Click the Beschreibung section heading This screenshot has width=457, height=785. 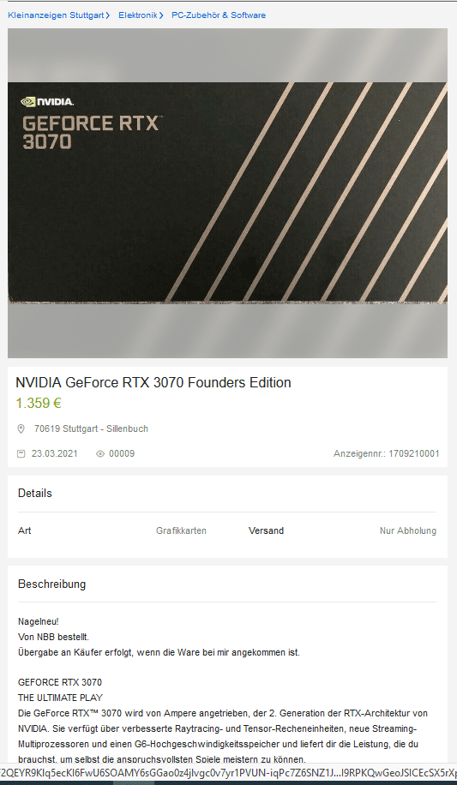[x=51, y=584]
